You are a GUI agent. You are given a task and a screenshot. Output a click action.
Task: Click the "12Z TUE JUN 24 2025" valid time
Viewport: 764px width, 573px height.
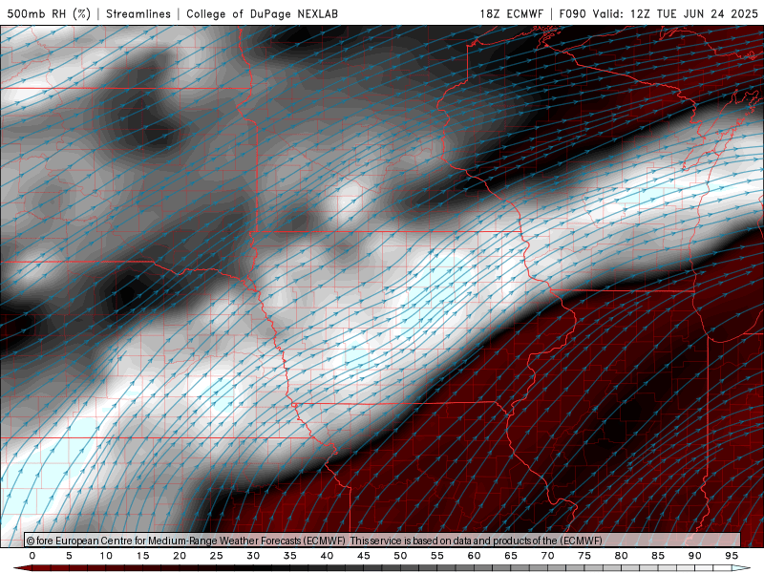pyautogui.click(x=694, y=13)
